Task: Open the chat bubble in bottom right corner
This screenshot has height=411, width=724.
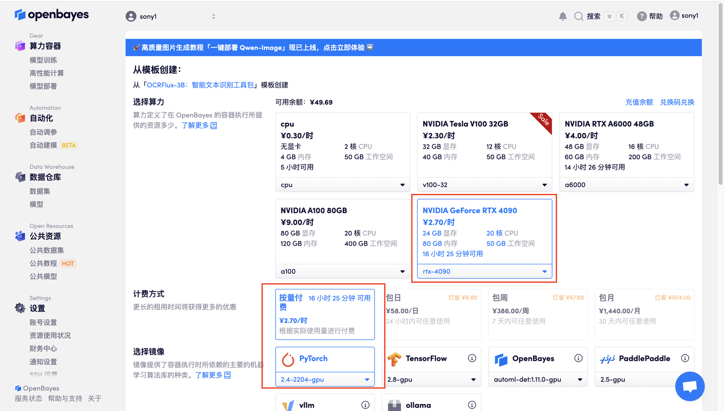Action: click(689, 386)
